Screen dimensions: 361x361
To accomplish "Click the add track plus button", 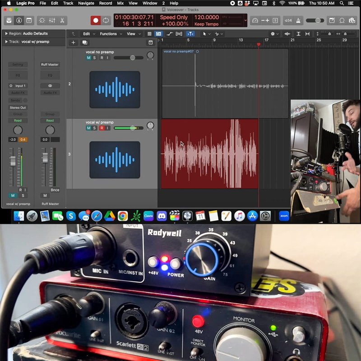I will pos(73,42).
